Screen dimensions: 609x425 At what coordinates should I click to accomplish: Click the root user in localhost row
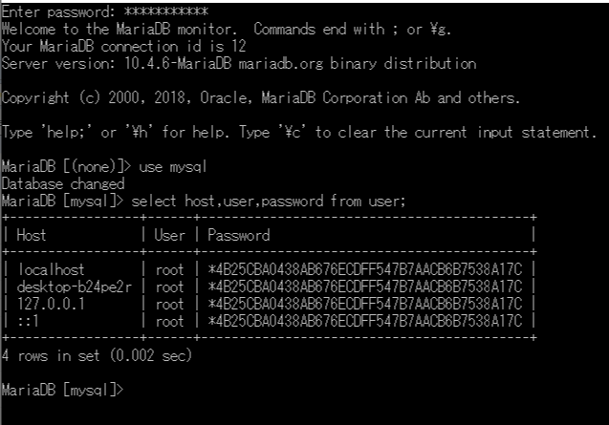pyautogui.click(x=170, y=269)
